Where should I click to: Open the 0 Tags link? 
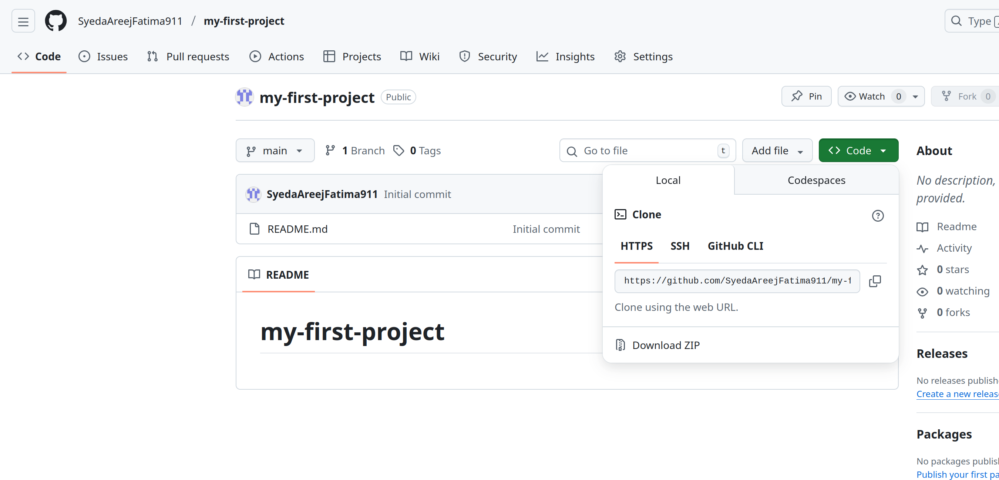click(x=417, y=151)
